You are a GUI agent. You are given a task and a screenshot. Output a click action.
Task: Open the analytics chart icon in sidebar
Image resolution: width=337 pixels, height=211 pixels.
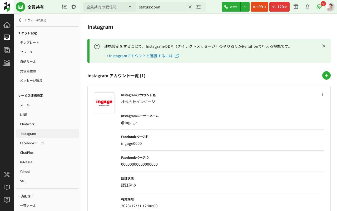coord(7,63)
